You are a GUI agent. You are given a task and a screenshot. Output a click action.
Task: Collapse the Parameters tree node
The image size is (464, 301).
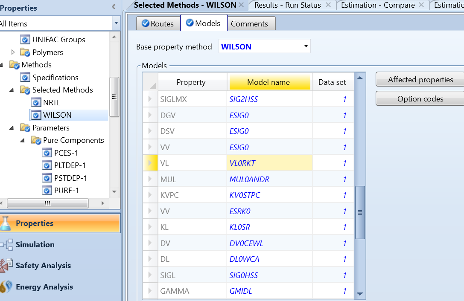point(12,128)
